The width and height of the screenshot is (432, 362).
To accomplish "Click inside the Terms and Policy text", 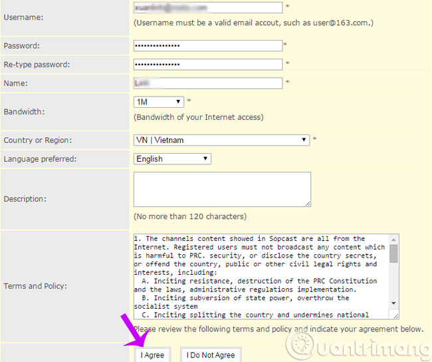I will click(259, 276).
